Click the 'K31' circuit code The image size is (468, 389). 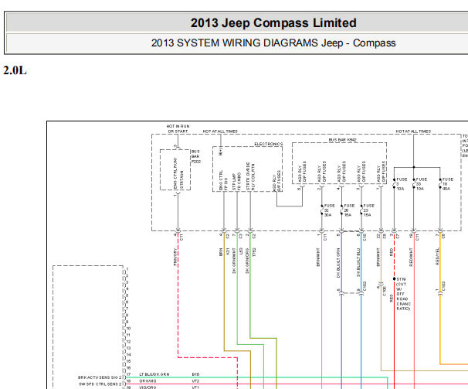pos(228,251)
